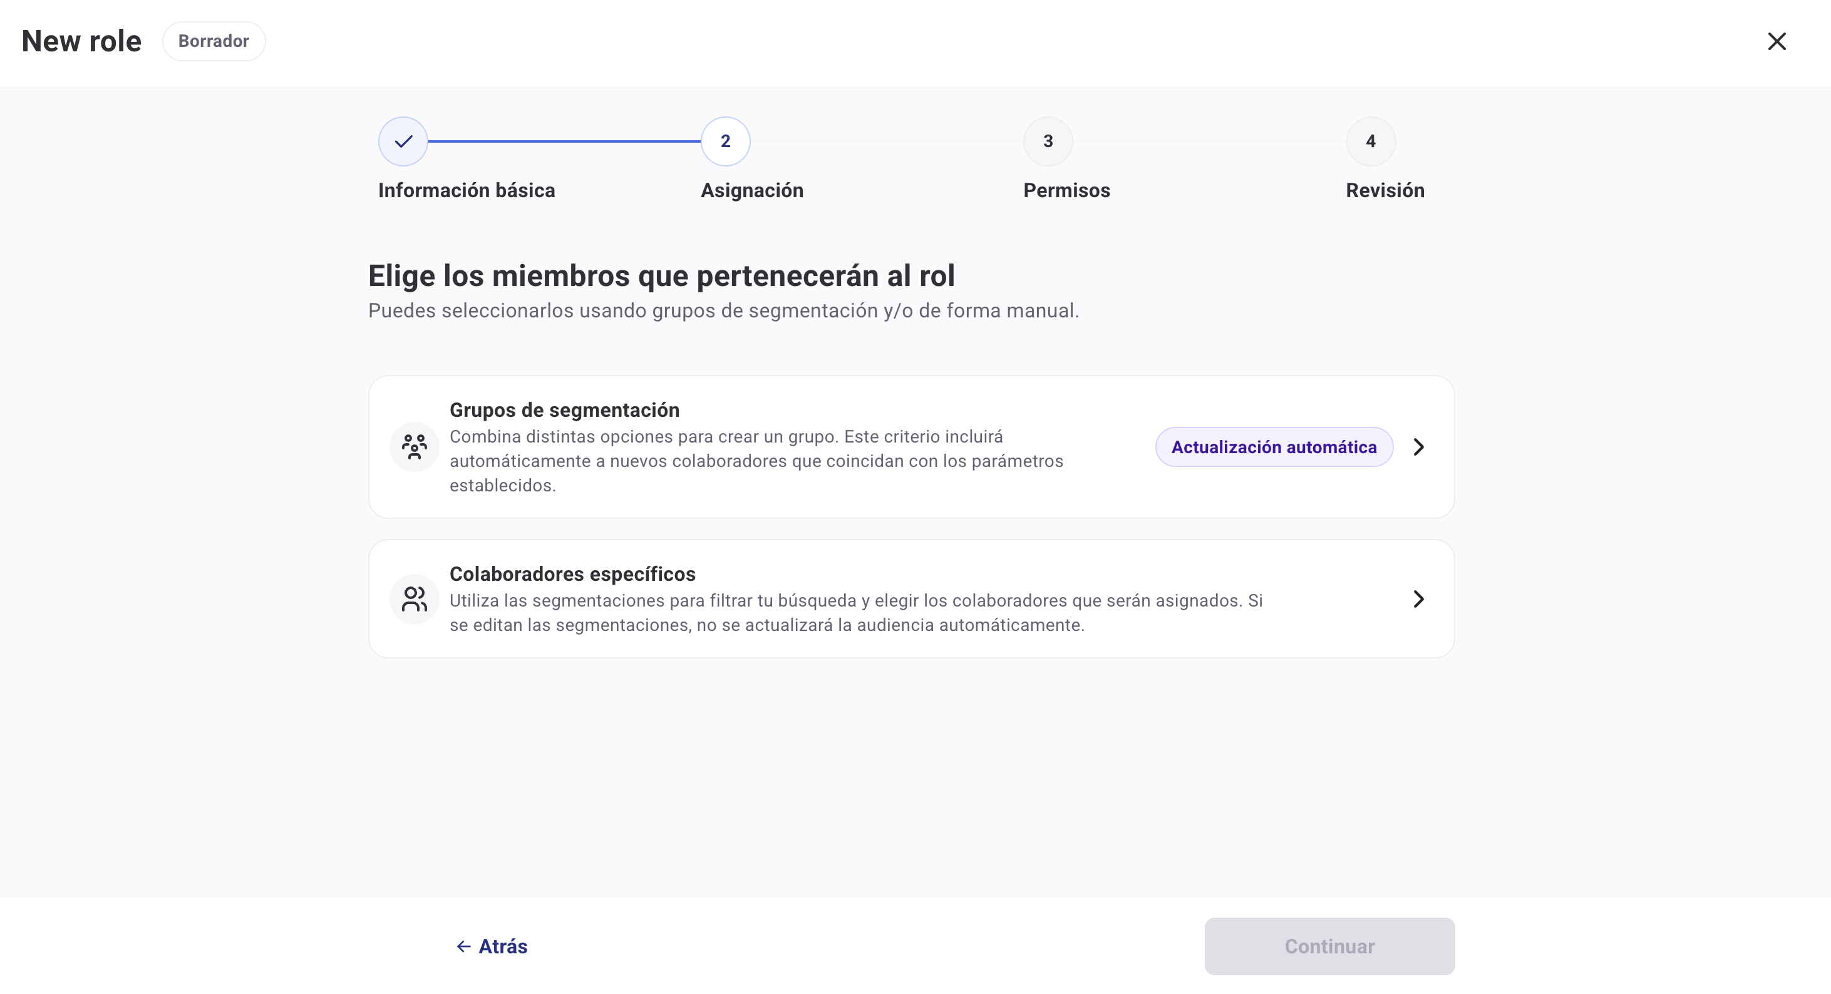Click the group icon for Grupos de segmentación
This screenshot has height=994, width=1831.
coord(415,447)
